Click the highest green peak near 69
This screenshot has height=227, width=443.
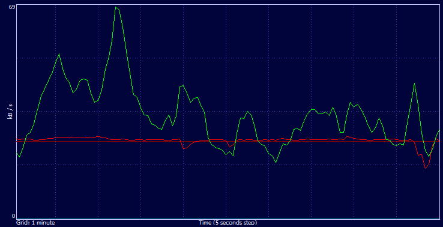[x=116, y=7]
